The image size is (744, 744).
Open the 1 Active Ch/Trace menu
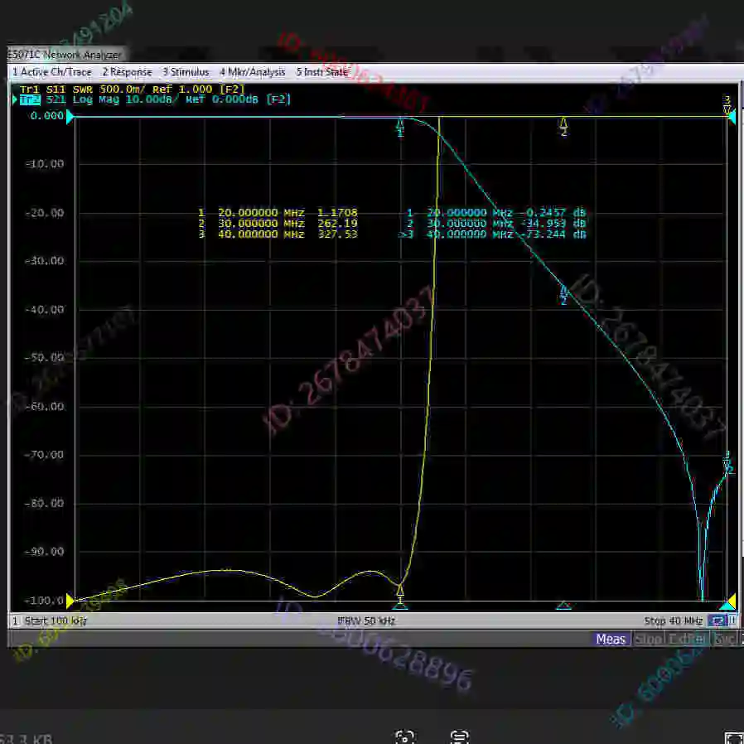[x=52, y=72]
